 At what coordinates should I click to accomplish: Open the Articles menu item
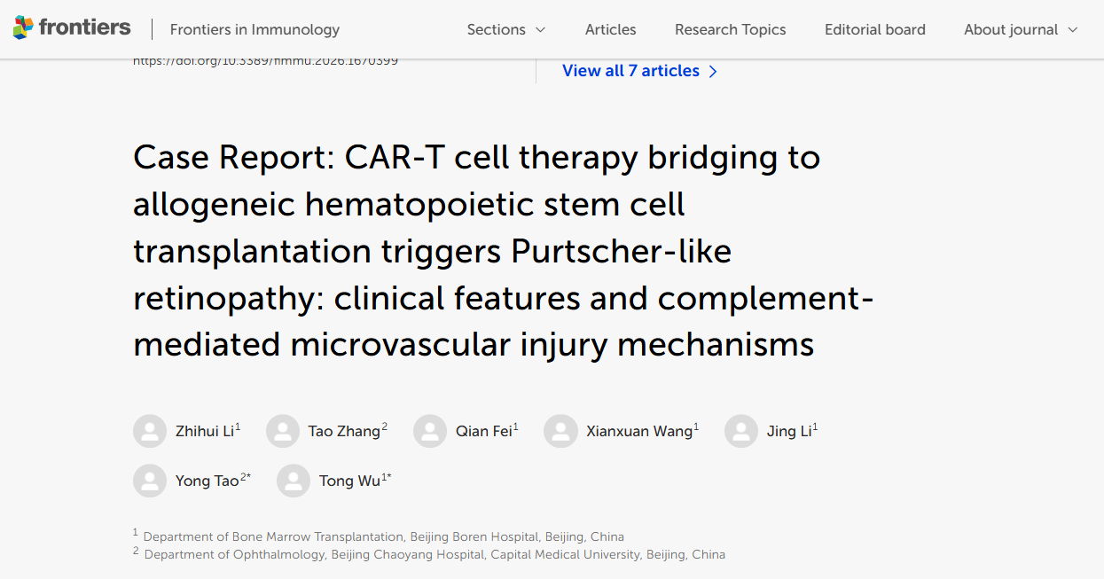point(610,29)
